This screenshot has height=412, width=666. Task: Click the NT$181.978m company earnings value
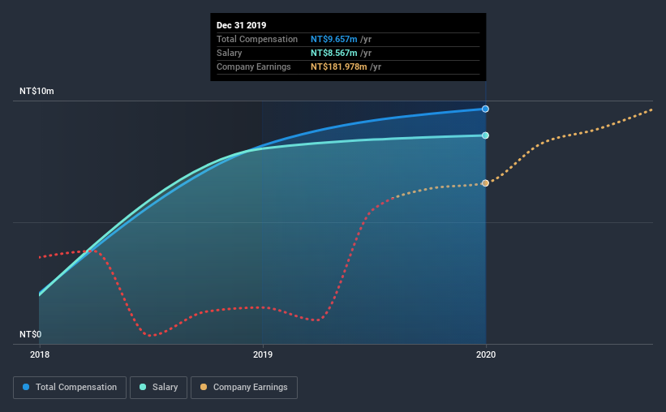(338, 67)
